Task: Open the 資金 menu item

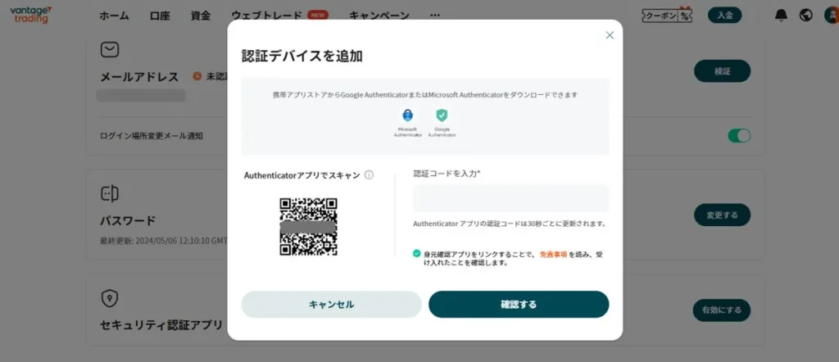Action: pyautogui.click(x=201, y=16)
